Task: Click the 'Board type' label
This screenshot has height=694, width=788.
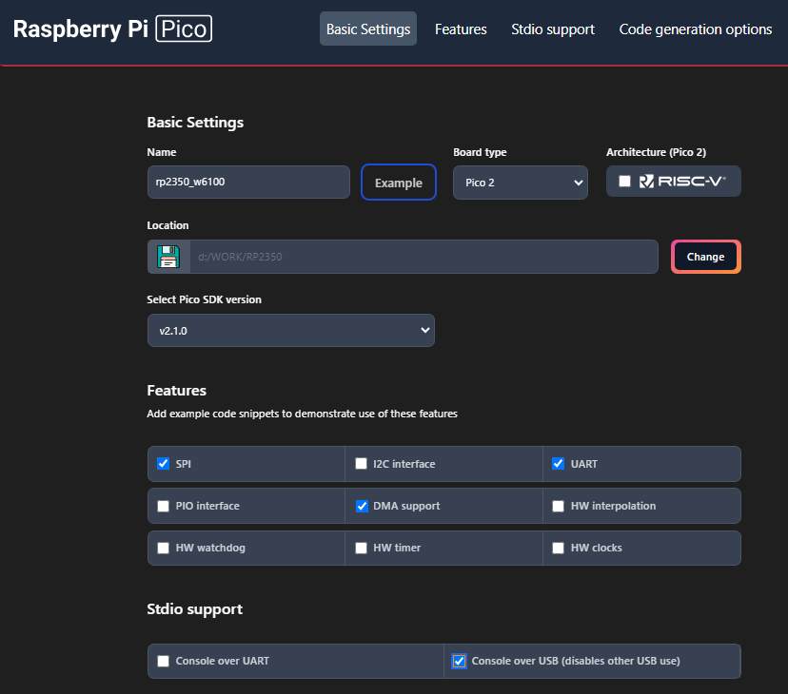Action: click(480, 152)
